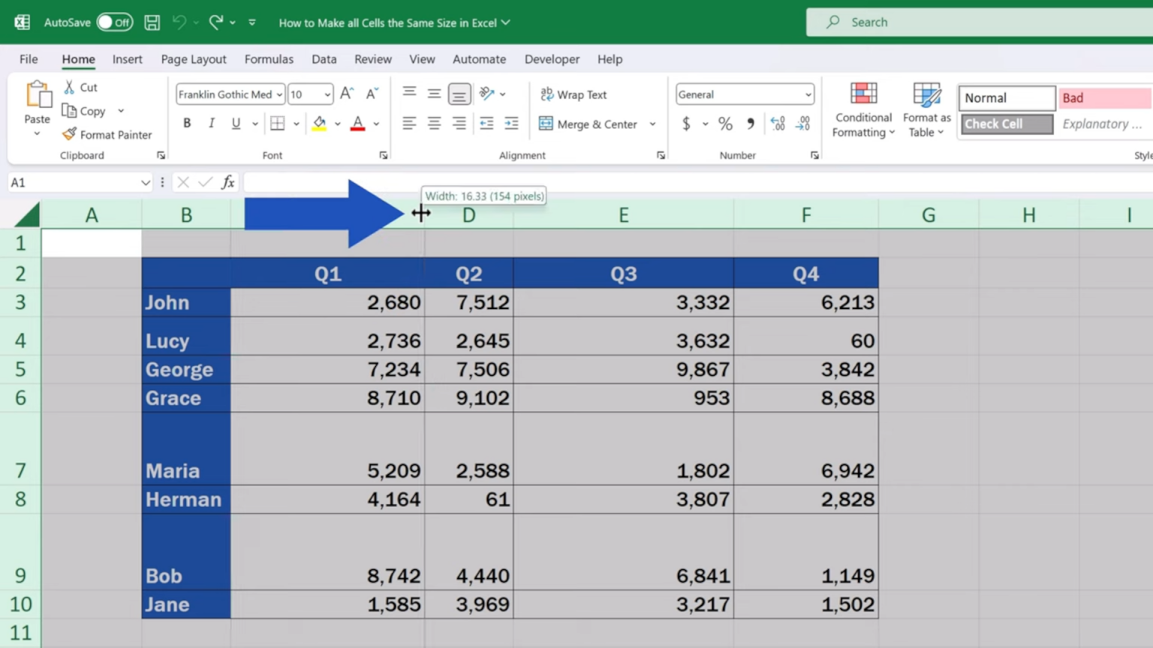1153x648 pixels.
Task: Click the Insert Function fx icon
Action: (x=227, y=181)
